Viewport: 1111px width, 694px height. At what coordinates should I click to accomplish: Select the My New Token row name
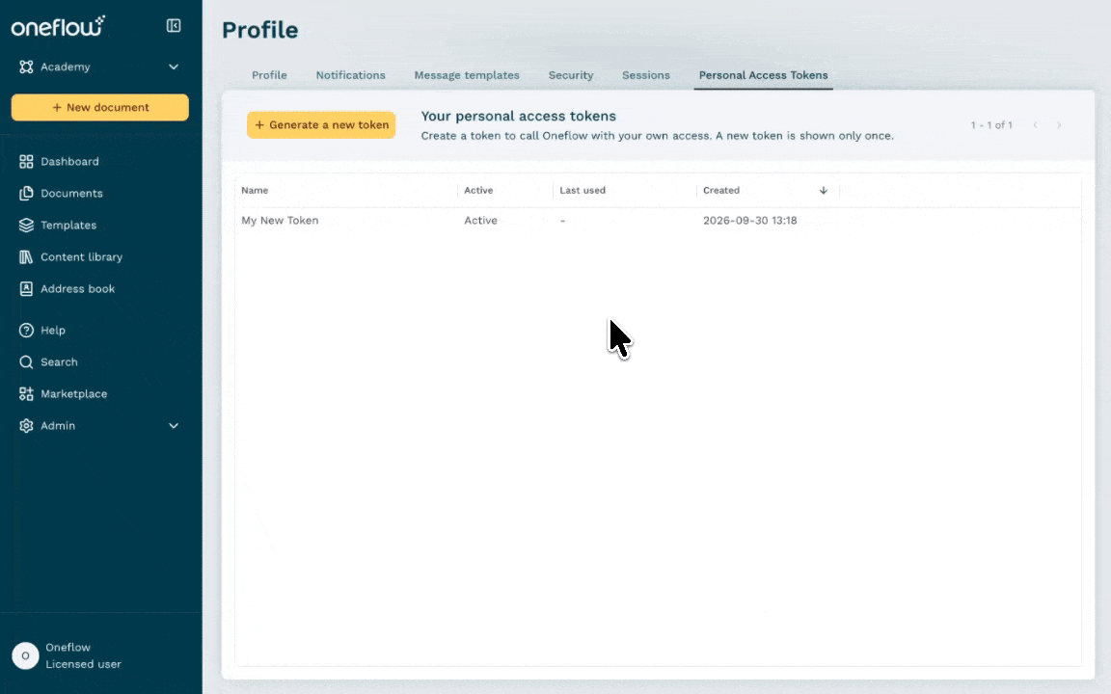pos(280,220)
